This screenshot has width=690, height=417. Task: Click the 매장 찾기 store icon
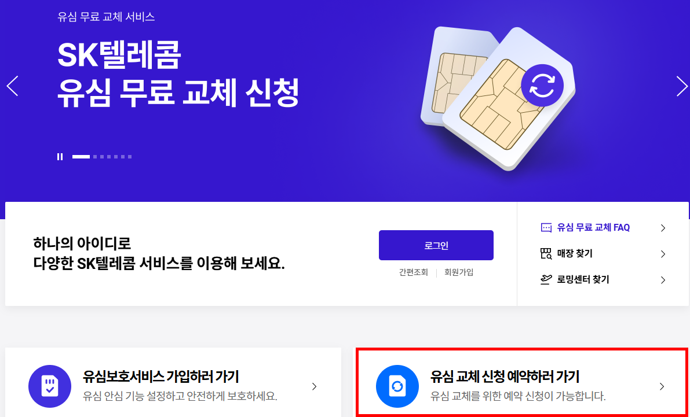click(x=546, y=253)
